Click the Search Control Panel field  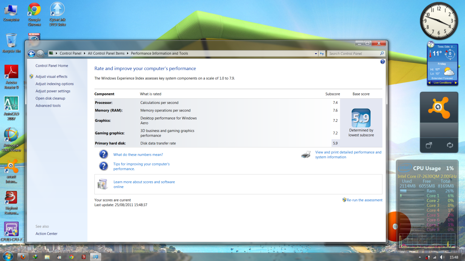click(x=353, y=54)
